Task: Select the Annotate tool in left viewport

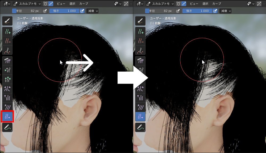Action: point(7,127)
